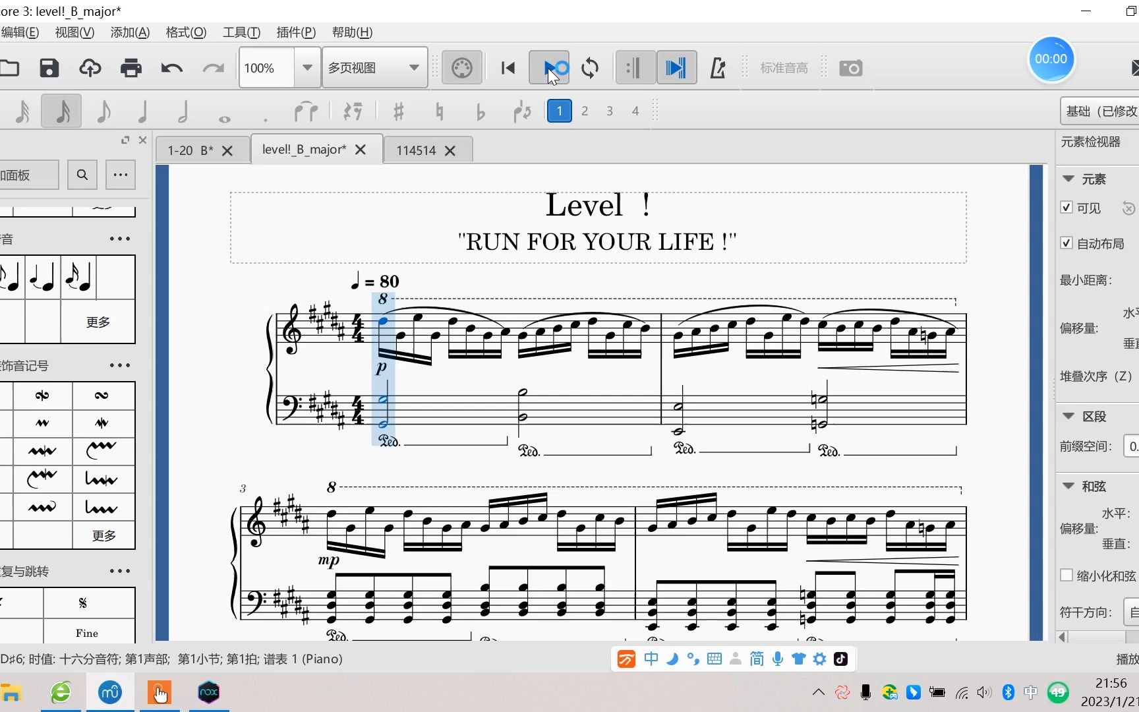Toggle loop playback
Viewport: 1139px width, 712px height.
click(x=590, y=68)
